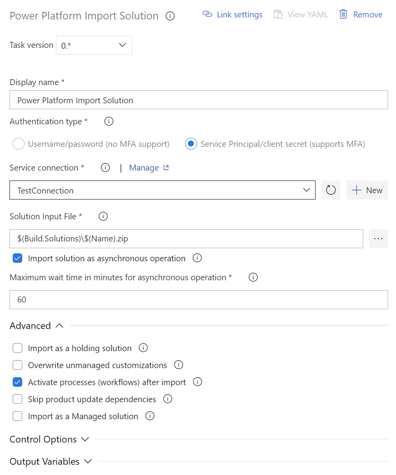Enable Import as a Managed solution
The image size is (396, 475).
coord(17,416)
